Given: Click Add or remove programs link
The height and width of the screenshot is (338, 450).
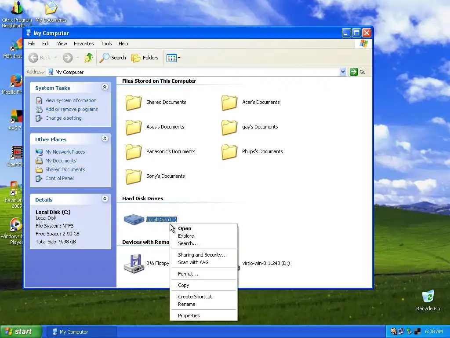Looking at the screenshot, I should tap(72, 109).
